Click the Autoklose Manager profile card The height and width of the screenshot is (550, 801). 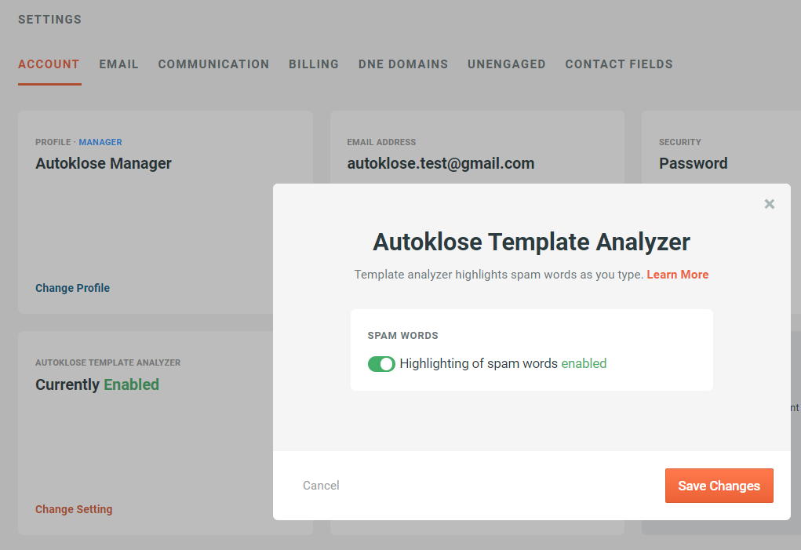pos(103,163)
